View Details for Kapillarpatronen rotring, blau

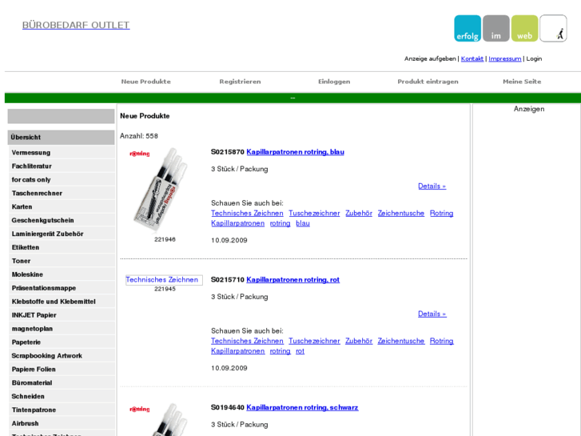click(432, 186)
